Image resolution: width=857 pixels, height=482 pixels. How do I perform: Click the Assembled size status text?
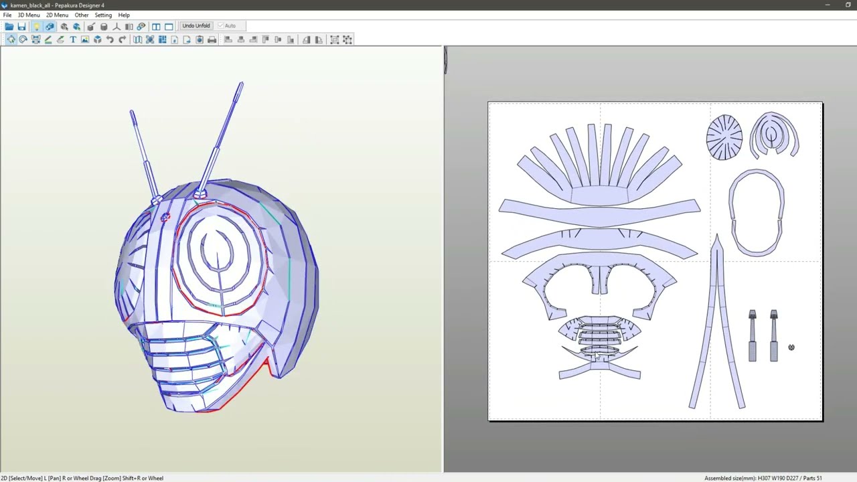(752, 478)
